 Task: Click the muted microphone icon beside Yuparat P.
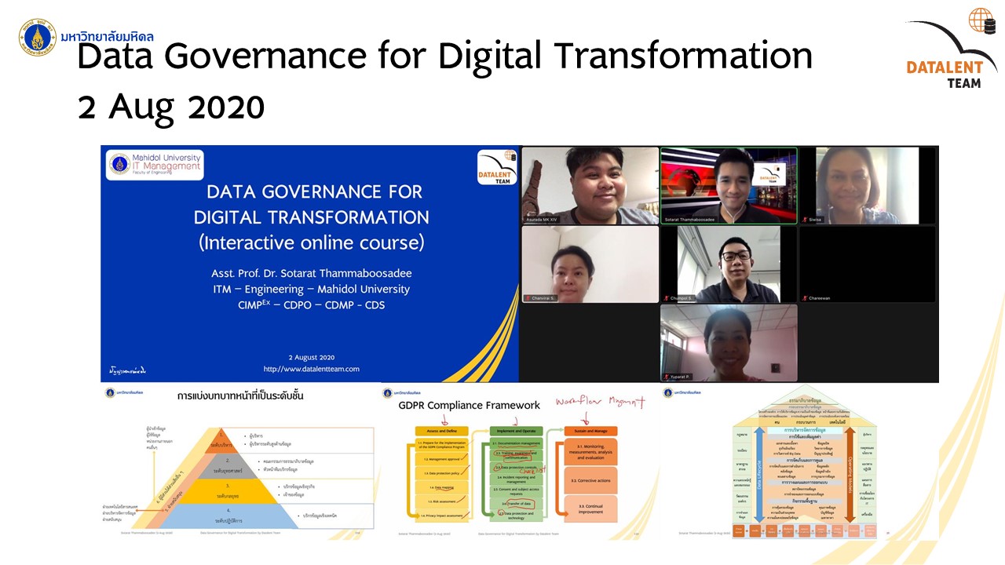[x=666, y=377]
